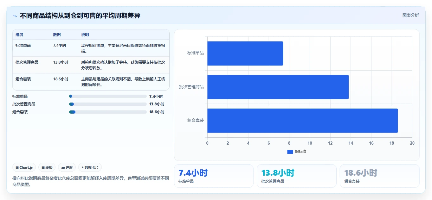Click the 批次管理商品 bar in the chart
The image size is (432, 200).
point(278,87)
